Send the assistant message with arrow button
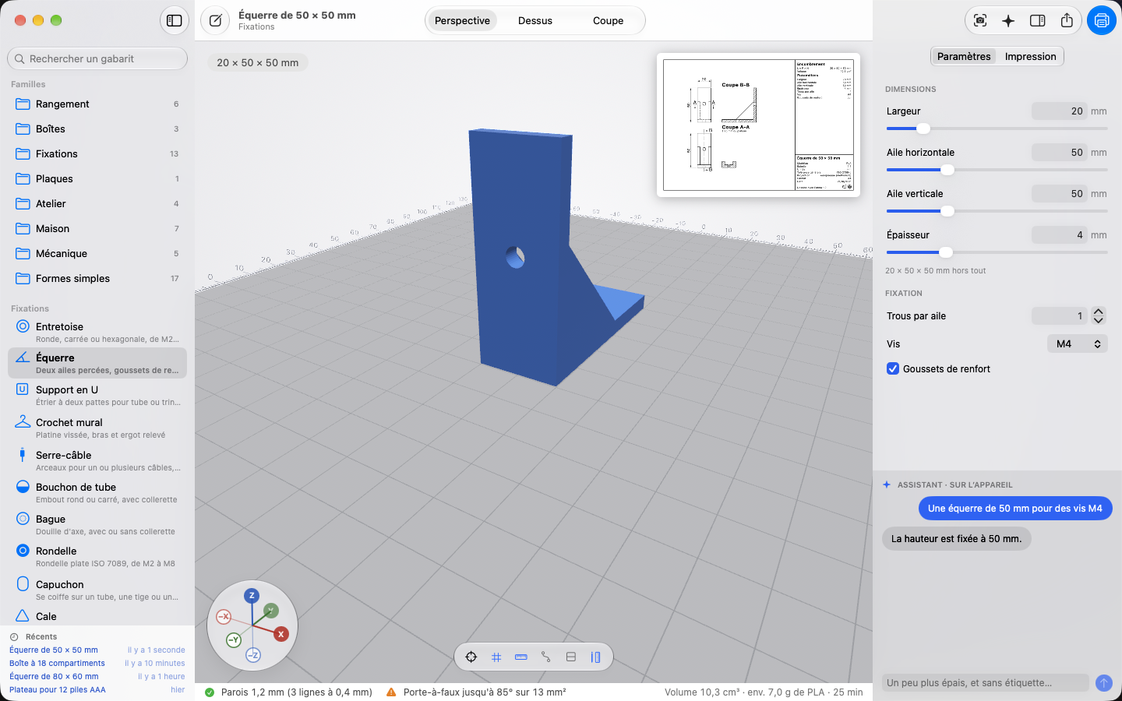 (x=1104, y=683)
